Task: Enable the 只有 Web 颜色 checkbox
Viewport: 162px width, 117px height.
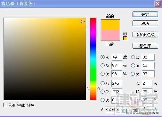Action: [5, 105]
